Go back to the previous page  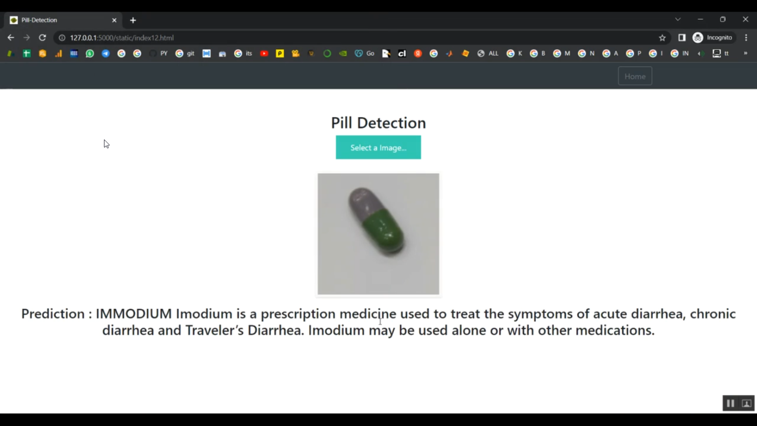[11, 38]
